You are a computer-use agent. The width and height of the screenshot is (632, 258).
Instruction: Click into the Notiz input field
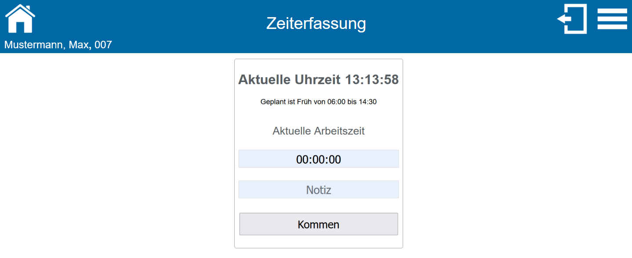(x=319, y=189)
